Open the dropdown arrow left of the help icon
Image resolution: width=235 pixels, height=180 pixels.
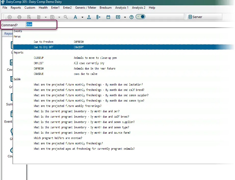pos(125,17)
